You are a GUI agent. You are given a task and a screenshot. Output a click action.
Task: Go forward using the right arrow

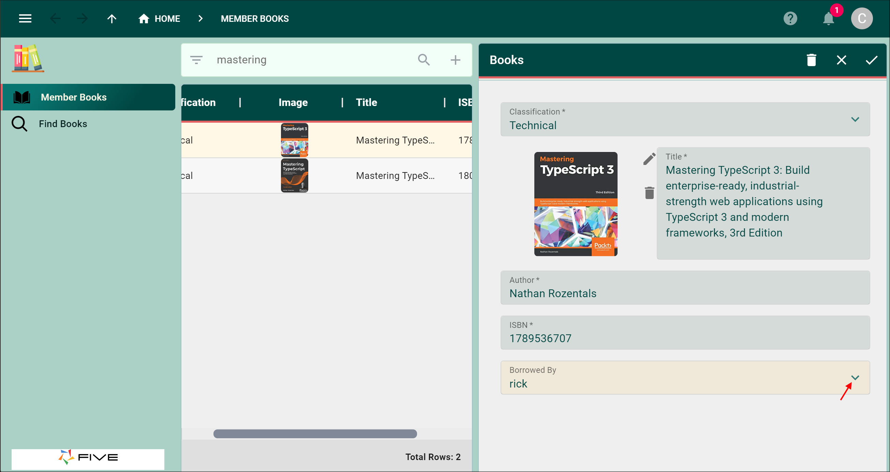[x=82, y=19]
